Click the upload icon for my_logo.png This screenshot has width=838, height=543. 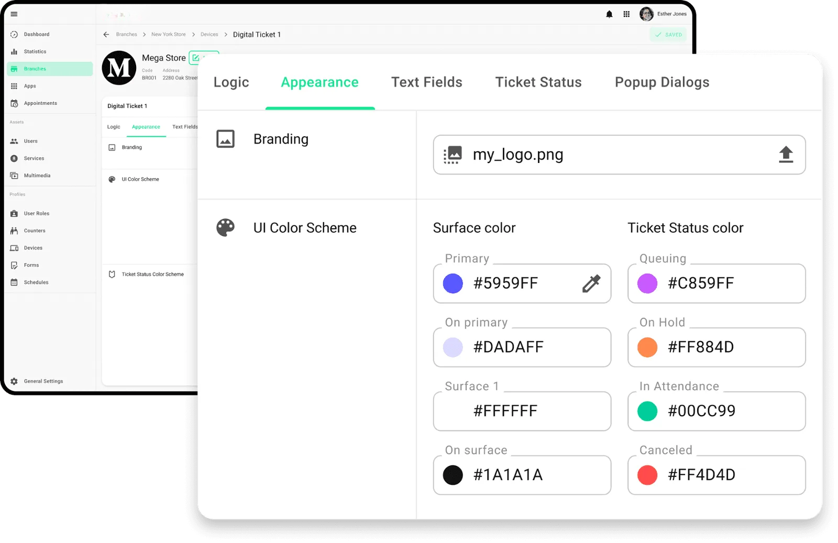[x=786, y=155]
